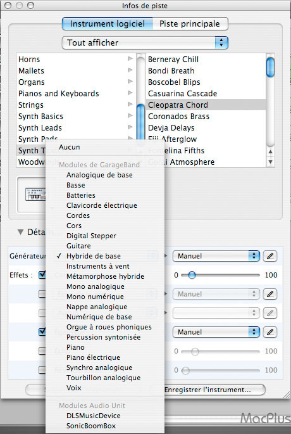The height and width of the screenshot is (434, 291).
Task: Click the preset list scroll-down arrow
Action: 271,162
